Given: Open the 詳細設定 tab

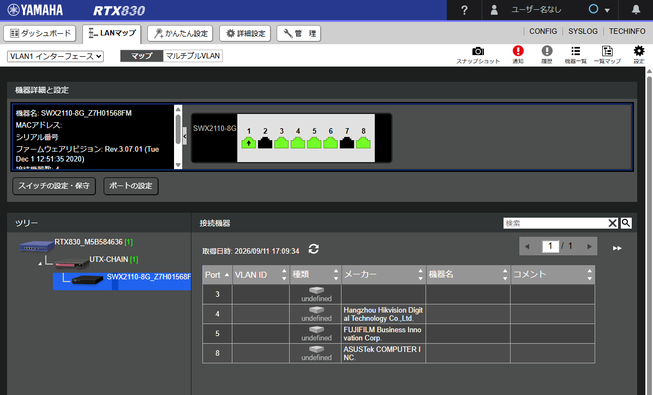Looking at the screenshot, I should 245,33.
